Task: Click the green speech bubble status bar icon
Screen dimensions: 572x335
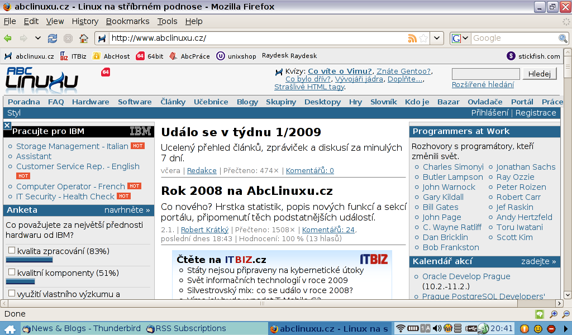Action: pos(539,314)
